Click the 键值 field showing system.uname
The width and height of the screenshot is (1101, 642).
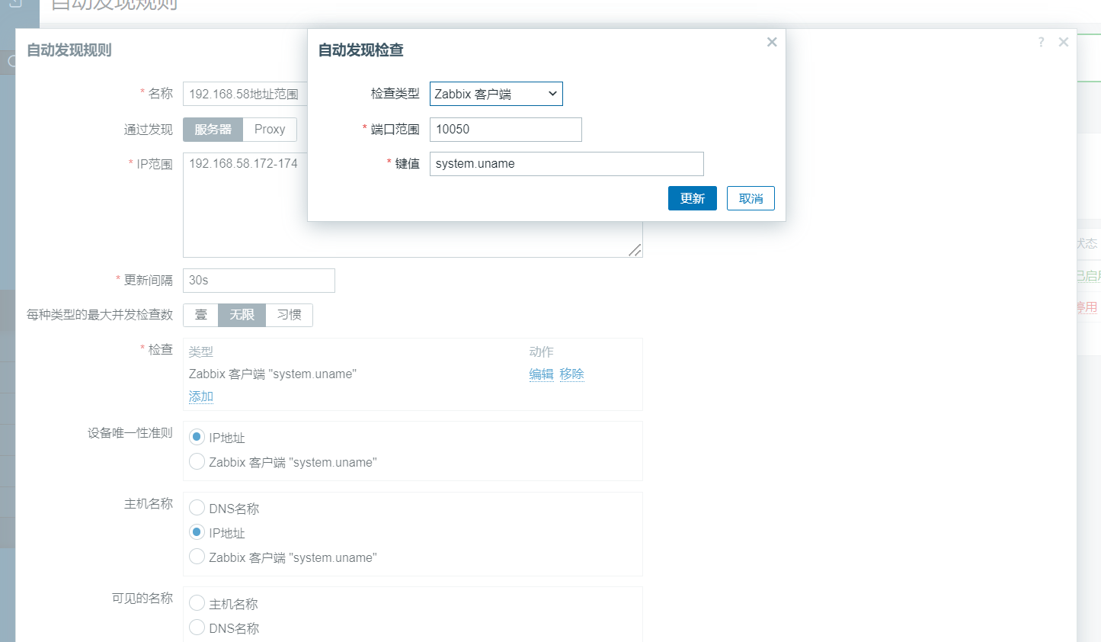pos(567,164)
